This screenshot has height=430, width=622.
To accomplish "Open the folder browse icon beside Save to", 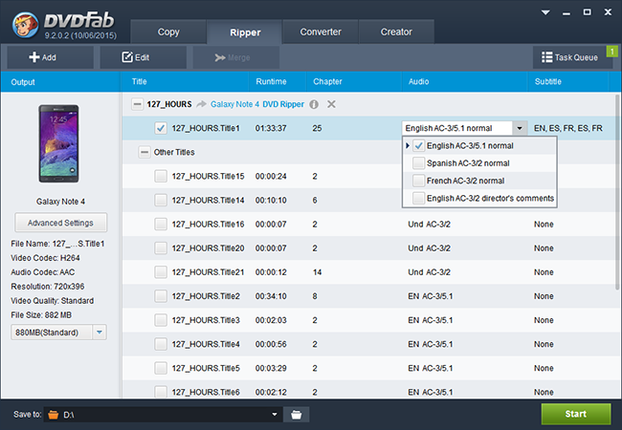I will [297, 415].
